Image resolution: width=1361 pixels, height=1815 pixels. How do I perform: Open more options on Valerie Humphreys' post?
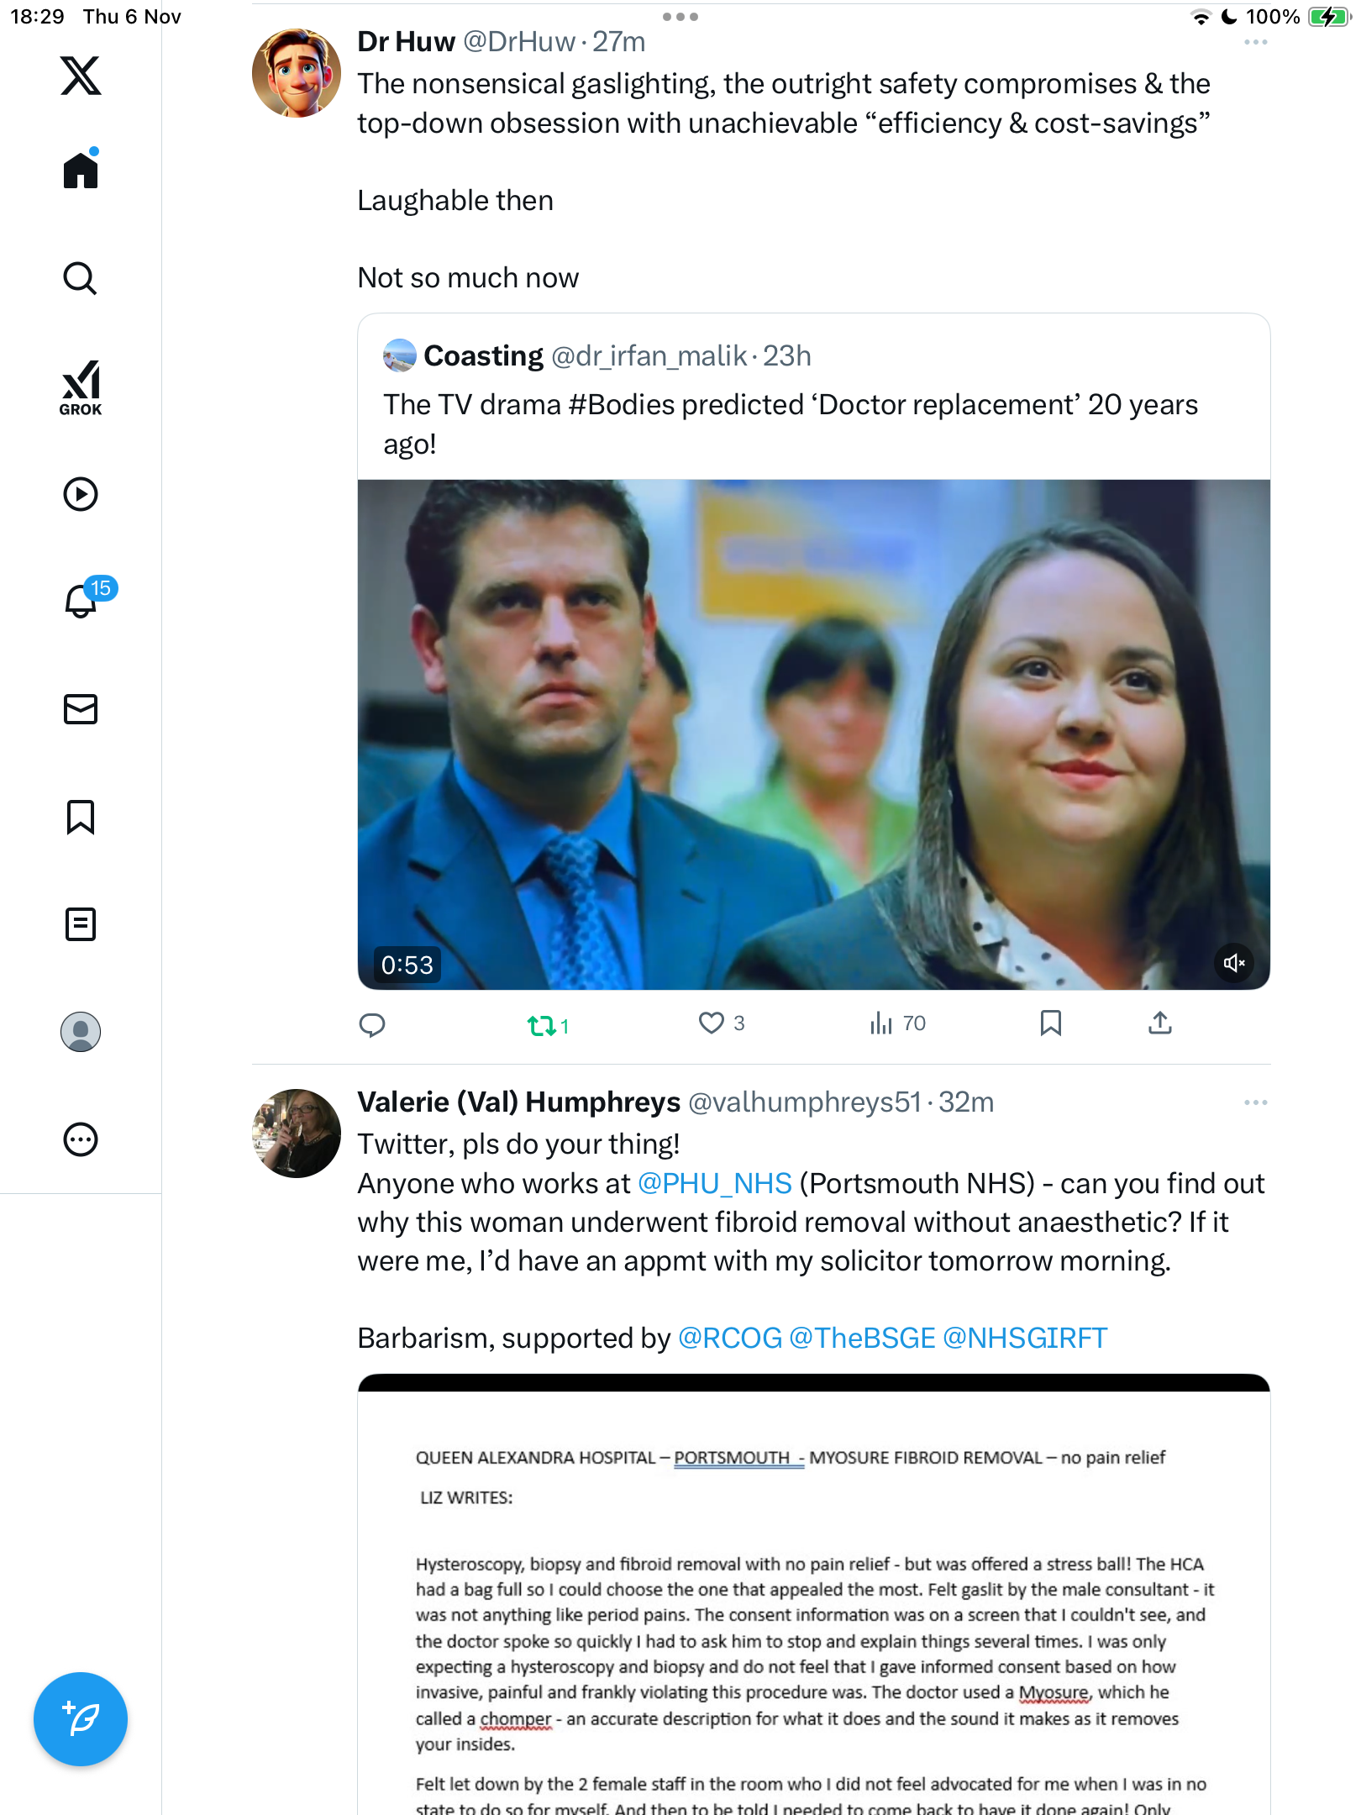pos(1255,1102)
